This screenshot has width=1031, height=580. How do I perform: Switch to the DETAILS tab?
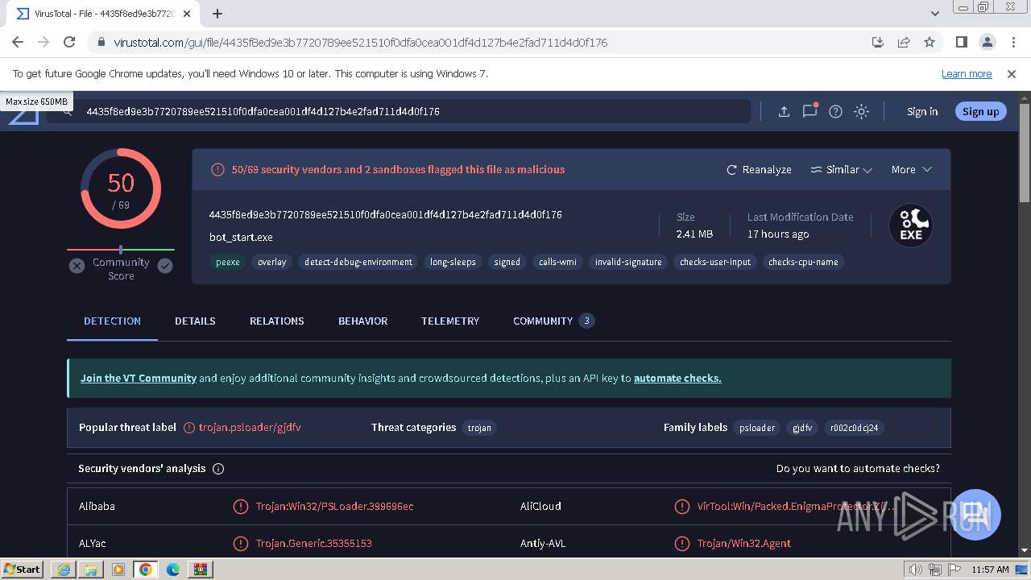click(195, 321)
